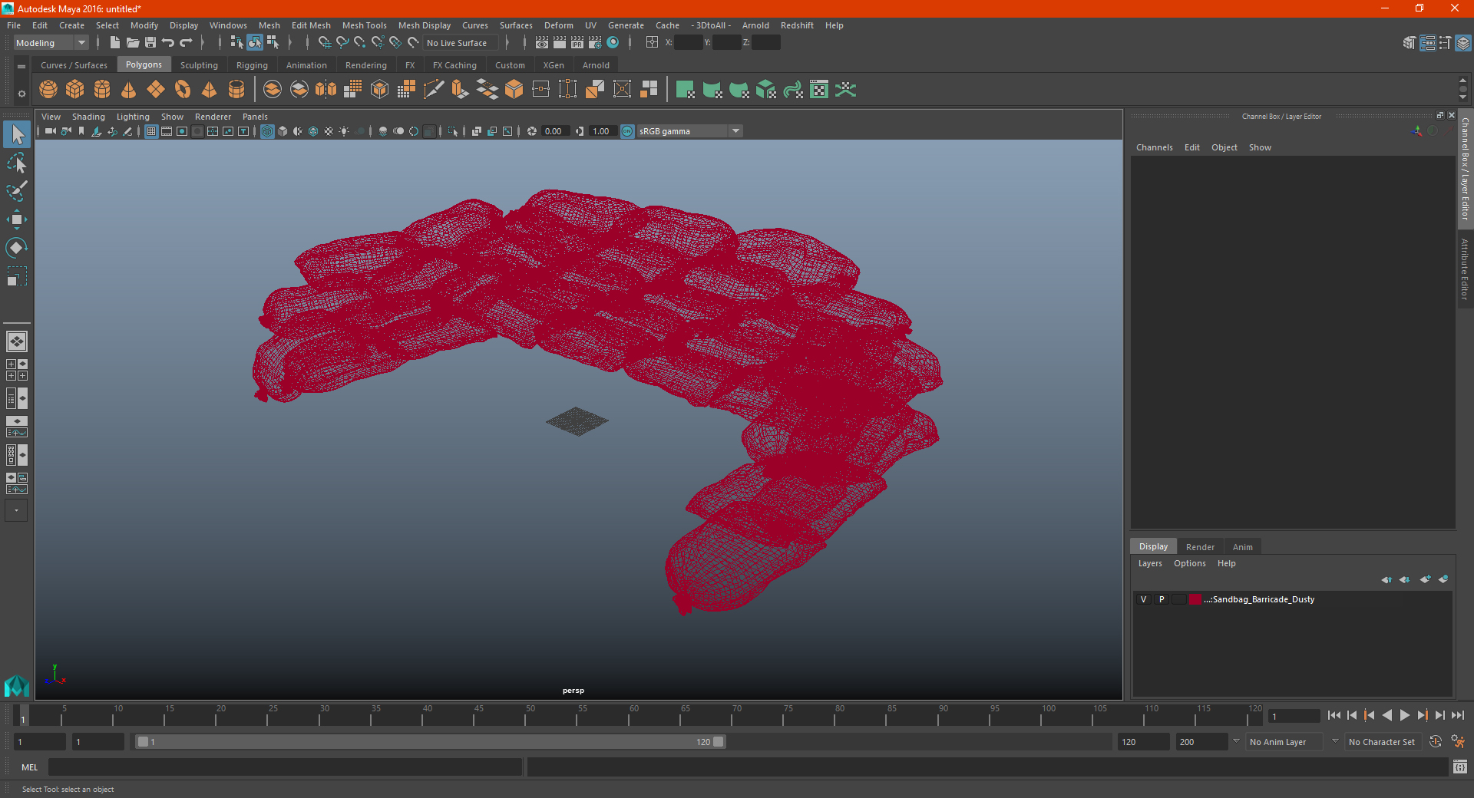
Task: Click the Redo arrow icon
Action: click(x=186, y=43)
